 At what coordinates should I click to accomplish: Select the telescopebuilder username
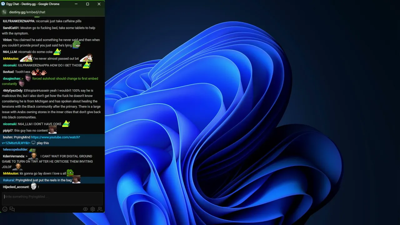[15, 149]
